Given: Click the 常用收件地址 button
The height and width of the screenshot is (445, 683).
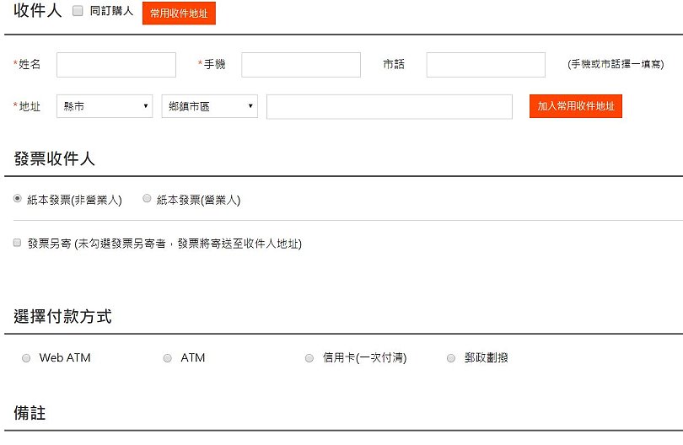Looking at the screenshot, I should coord(179,13).
